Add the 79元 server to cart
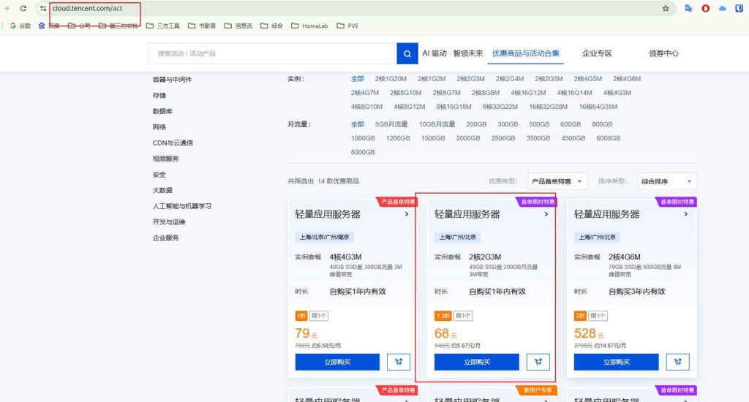 399,362
